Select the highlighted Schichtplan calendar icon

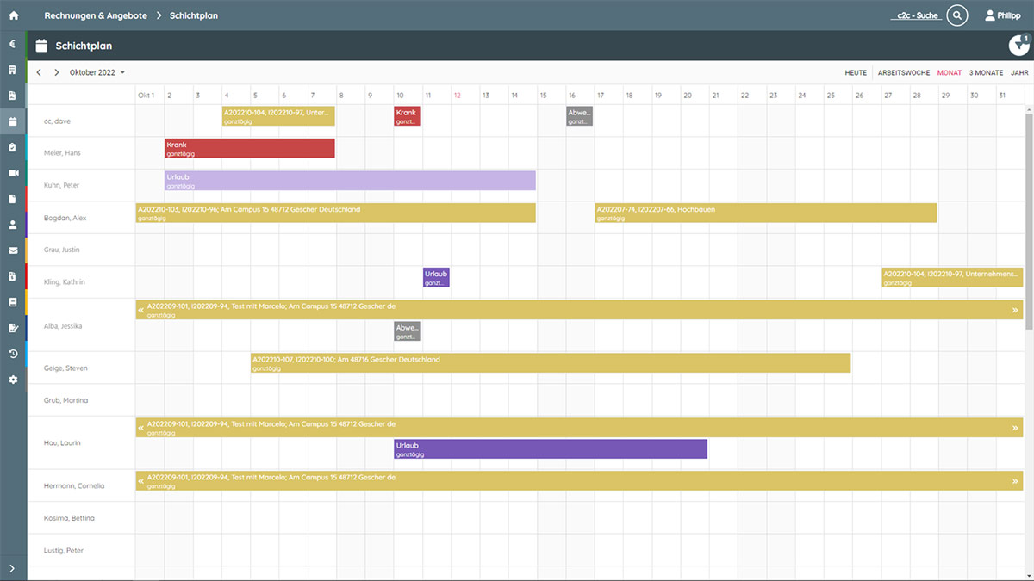[x=12, y=121]
